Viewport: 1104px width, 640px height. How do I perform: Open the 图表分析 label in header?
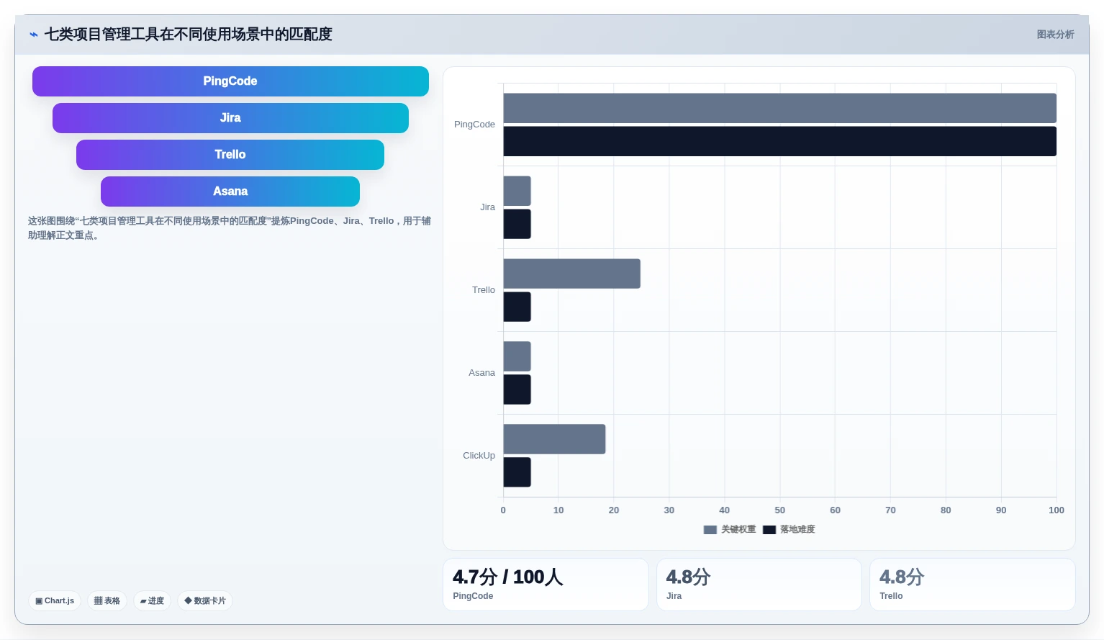(1055, 35)
